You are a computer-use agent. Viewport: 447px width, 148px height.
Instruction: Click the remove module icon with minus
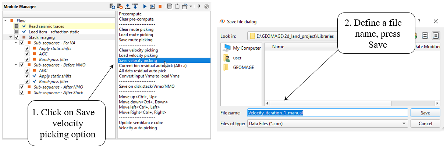pos(120,7)
